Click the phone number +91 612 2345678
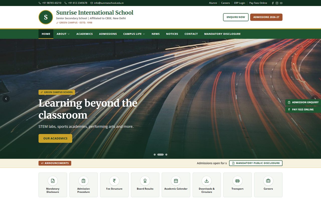Screen dimensions: 321x200 (x=76, y=3)
